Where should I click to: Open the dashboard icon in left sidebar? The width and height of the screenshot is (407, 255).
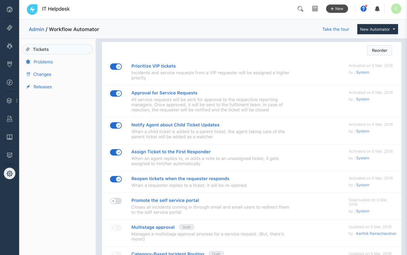pyautogui.click(x=10, y=10)
